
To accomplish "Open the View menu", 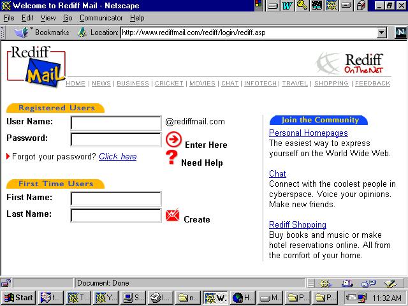I will pos(48,18).
